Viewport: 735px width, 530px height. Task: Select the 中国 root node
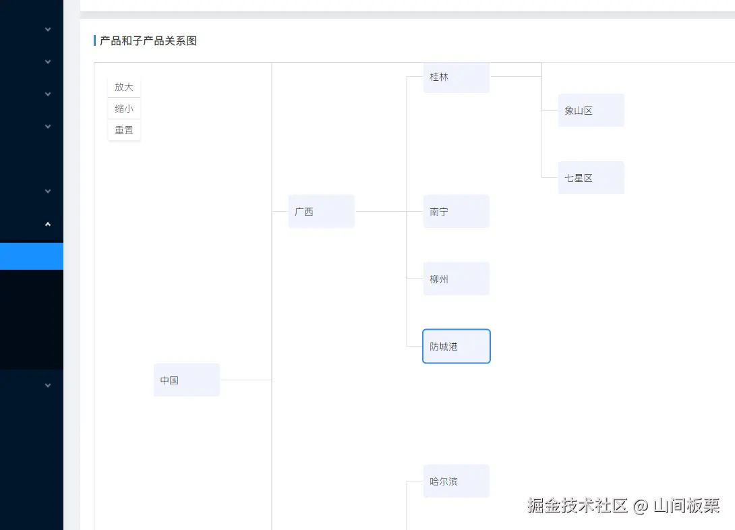(x=186, y=380)
